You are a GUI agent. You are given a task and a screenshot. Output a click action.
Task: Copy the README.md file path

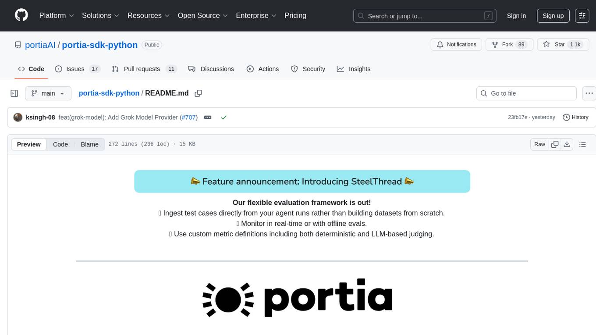click(x=198, y=93)
